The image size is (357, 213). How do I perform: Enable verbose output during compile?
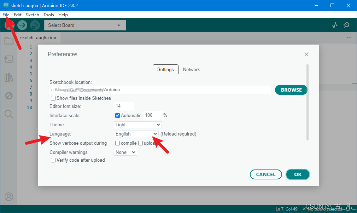point(117,143)
